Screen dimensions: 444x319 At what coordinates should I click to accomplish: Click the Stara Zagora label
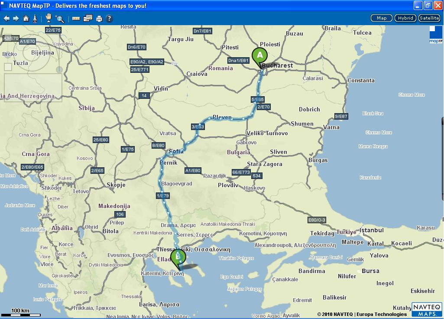pos(265,164)
